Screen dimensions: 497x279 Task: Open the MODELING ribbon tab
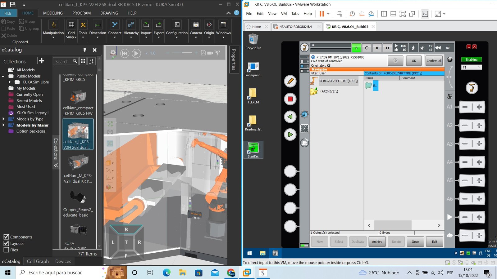click(53, 13)
